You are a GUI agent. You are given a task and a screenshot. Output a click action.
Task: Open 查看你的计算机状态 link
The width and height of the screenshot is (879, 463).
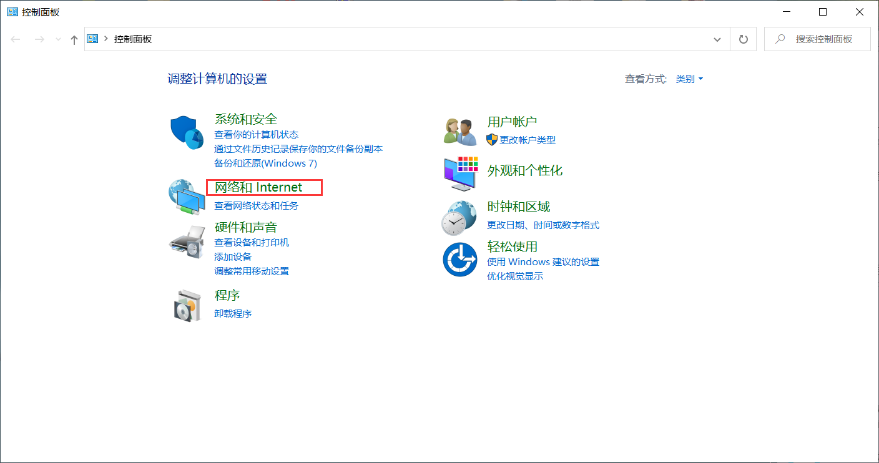pyautogui.click(x=257, y=134)
